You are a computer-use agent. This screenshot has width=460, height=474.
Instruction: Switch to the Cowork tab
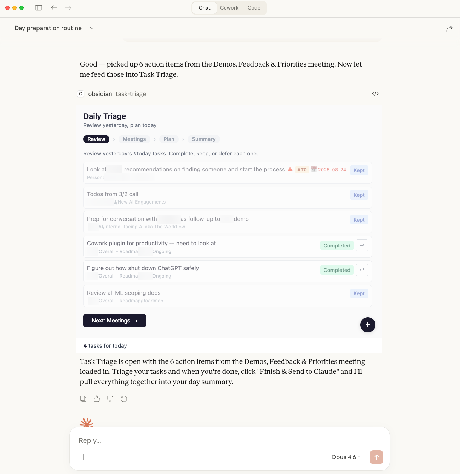point(229,8)
